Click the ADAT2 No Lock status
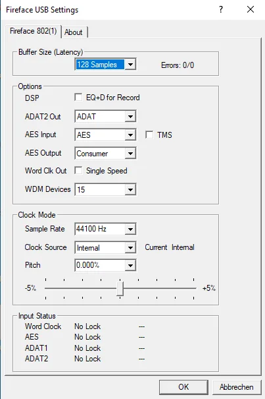The image size is (265, 399). tap(87, 359)
